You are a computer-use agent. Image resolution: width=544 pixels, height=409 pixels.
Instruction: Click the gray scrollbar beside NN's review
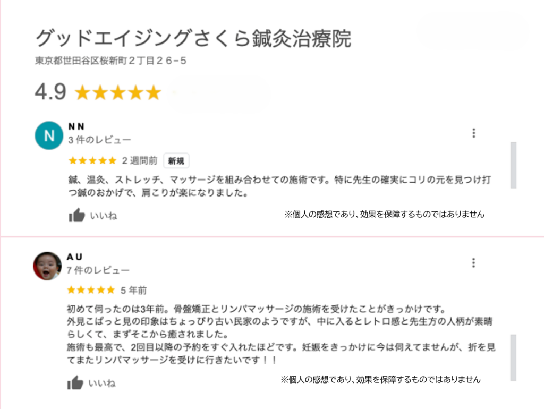[514, 165]
